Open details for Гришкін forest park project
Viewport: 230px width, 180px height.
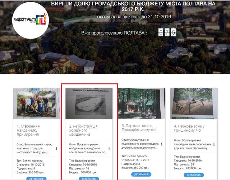coord(193,175)
